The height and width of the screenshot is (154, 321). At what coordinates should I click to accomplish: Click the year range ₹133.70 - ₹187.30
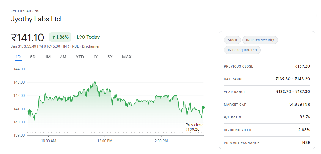[x=293, y=92]
